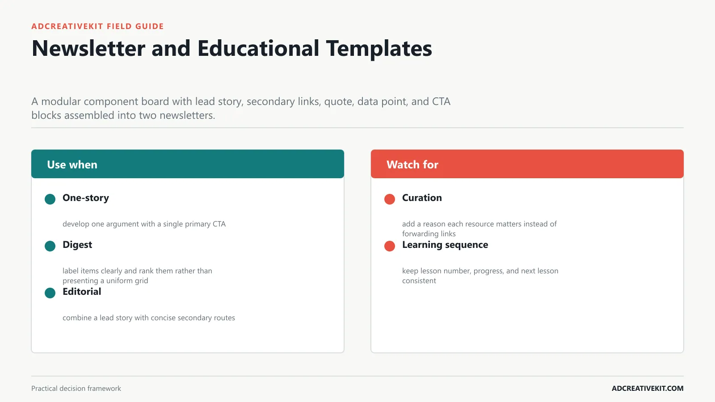
Task: Click the 'Curation' heading
Action: pyautogui.click(x=422, y=198)
